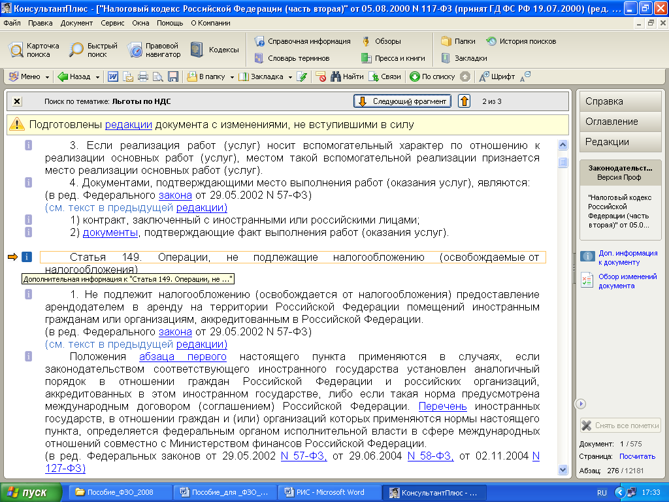Go По списку to next document
Viewport: 669px width, 502px height.
(432, 77)
